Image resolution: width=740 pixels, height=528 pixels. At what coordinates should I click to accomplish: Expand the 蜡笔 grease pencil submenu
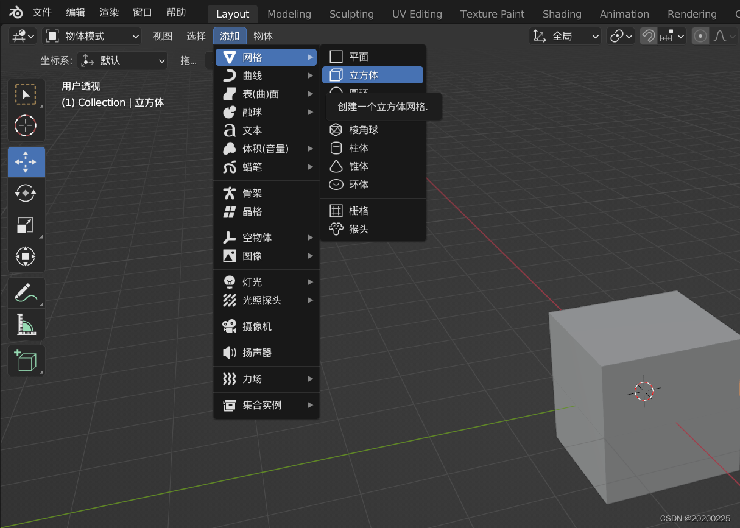266,167
